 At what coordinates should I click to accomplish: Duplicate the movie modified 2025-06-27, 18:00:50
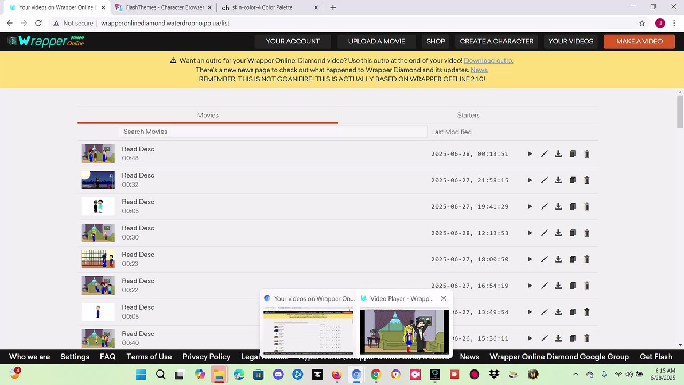(572, 259)
